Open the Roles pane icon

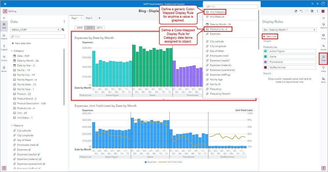click(323, 37)
